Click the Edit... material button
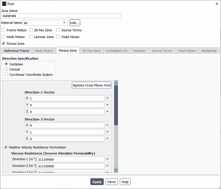The image size is (221, 189). [x=74, y=23]
